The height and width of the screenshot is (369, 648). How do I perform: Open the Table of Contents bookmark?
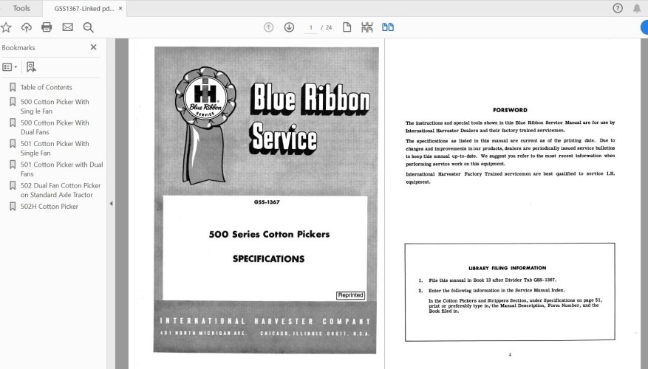click(x=46, y=87)
